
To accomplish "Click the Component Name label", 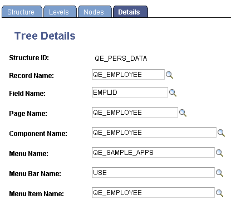I will tap(38, 134).
